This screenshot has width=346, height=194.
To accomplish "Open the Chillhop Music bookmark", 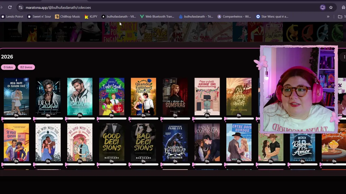I will 68,16.
